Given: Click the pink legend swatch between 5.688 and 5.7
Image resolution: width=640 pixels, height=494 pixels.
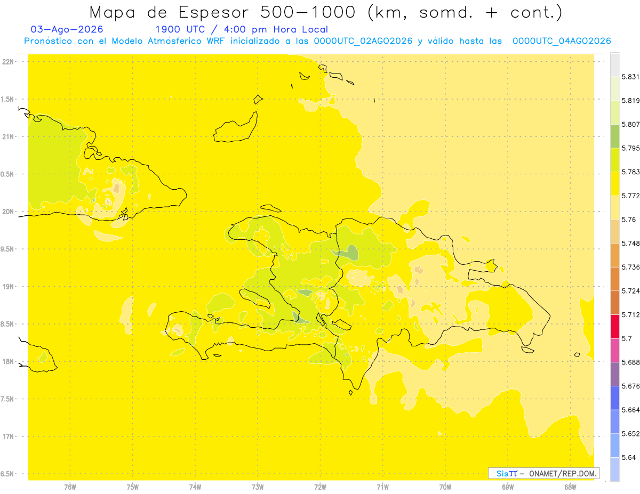Looking at the screenshot, I should point(615,350).
